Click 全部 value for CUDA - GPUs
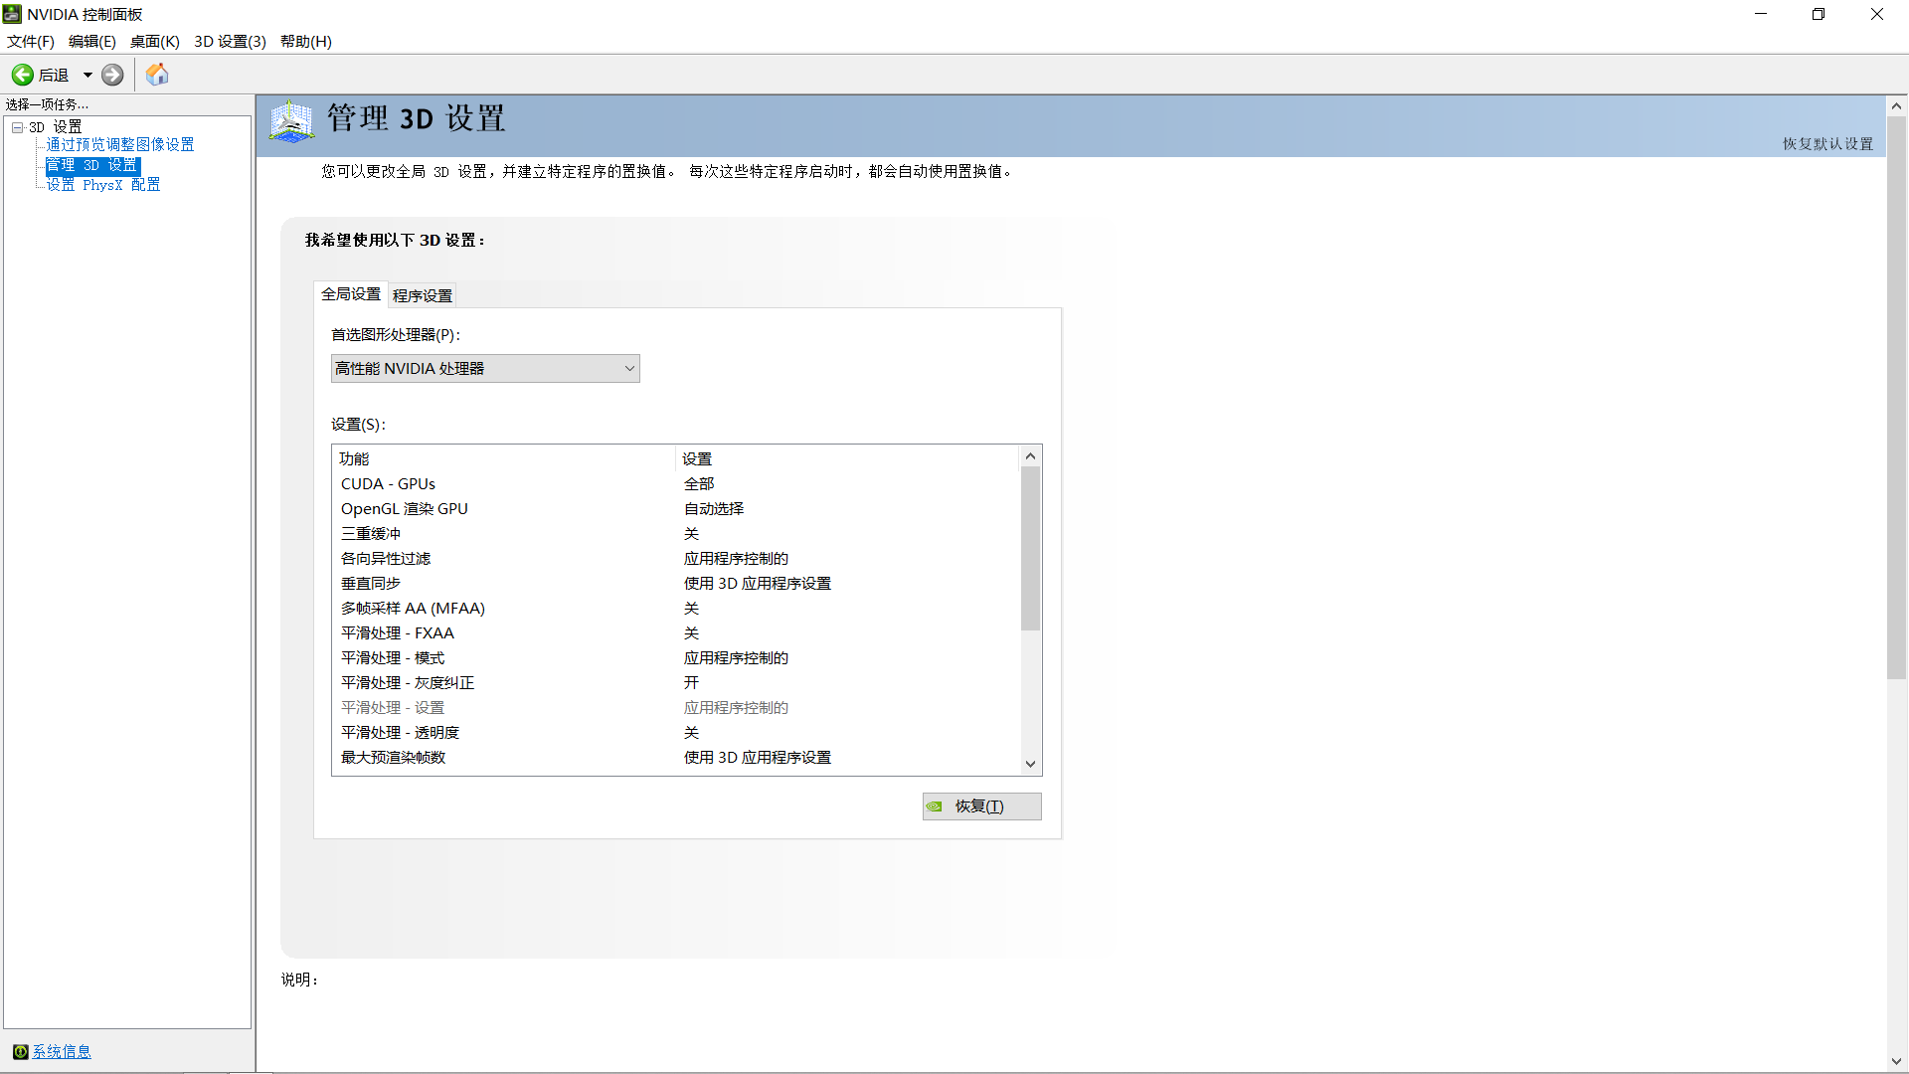 [699, 484]
